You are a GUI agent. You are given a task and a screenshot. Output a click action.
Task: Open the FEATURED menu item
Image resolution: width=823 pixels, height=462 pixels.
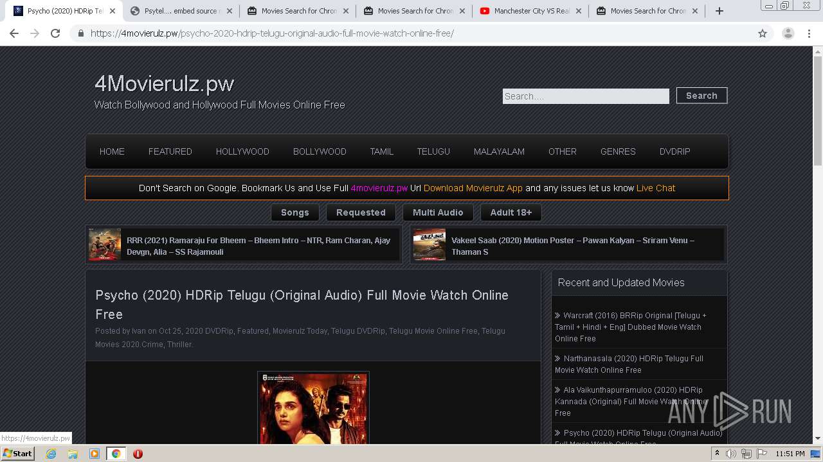pos(170,151)
